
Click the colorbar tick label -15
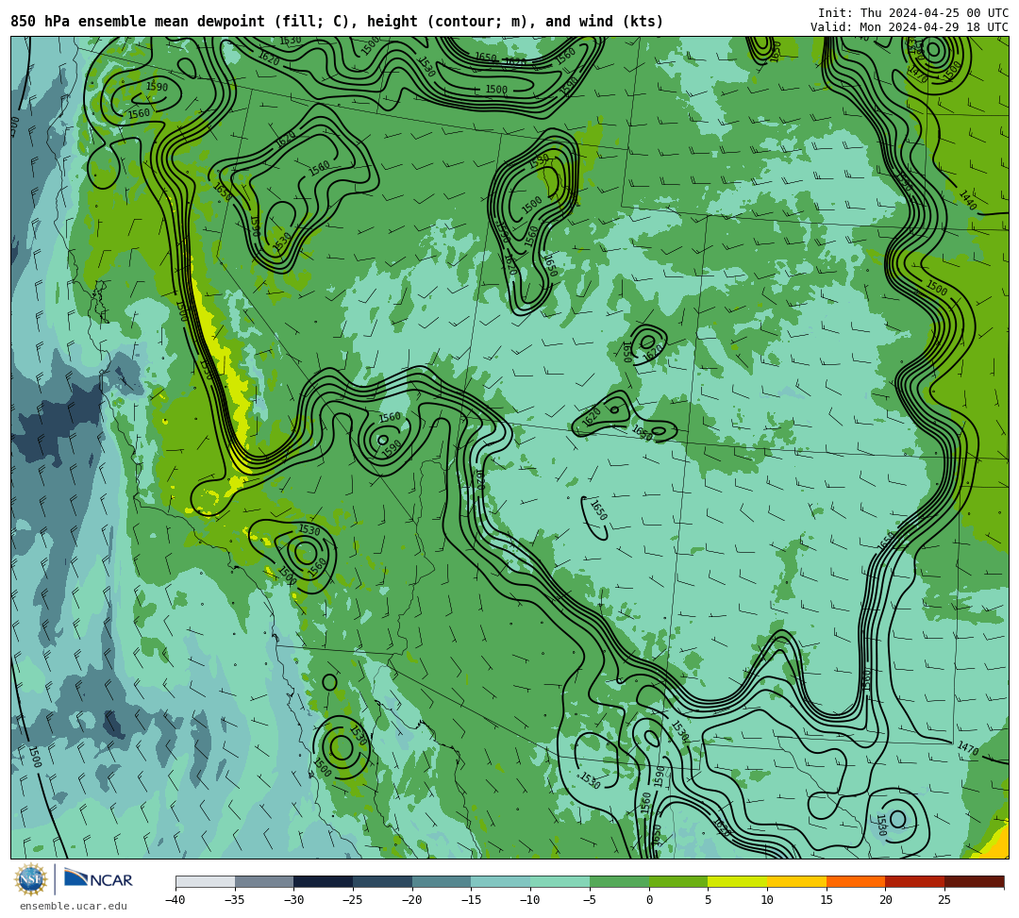[x=471, y=900]
